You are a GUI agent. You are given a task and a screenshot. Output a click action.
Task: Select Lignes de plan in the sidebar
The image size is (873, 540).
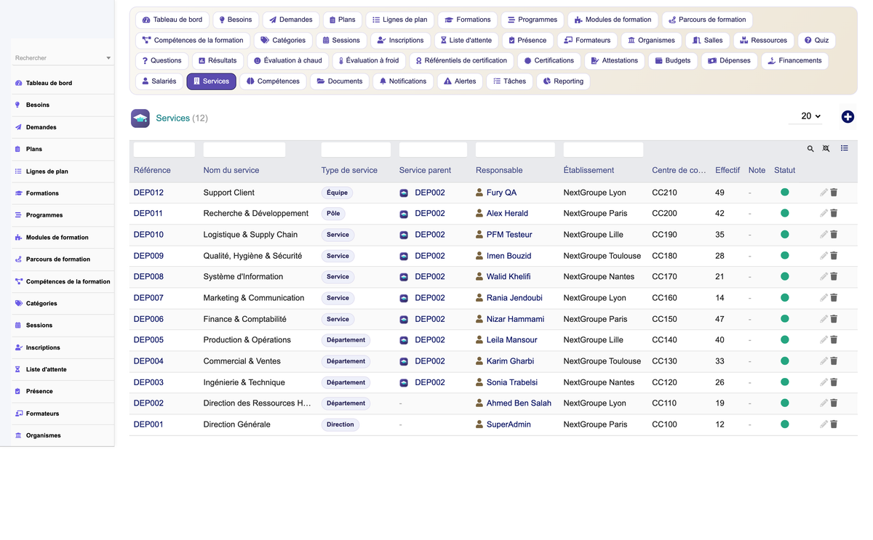47,172
